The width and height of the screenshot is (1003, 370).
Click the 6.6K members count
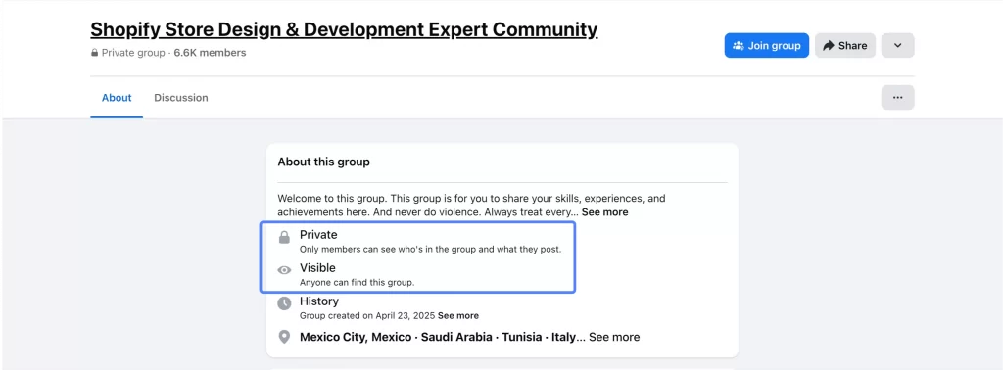point(210,53)
